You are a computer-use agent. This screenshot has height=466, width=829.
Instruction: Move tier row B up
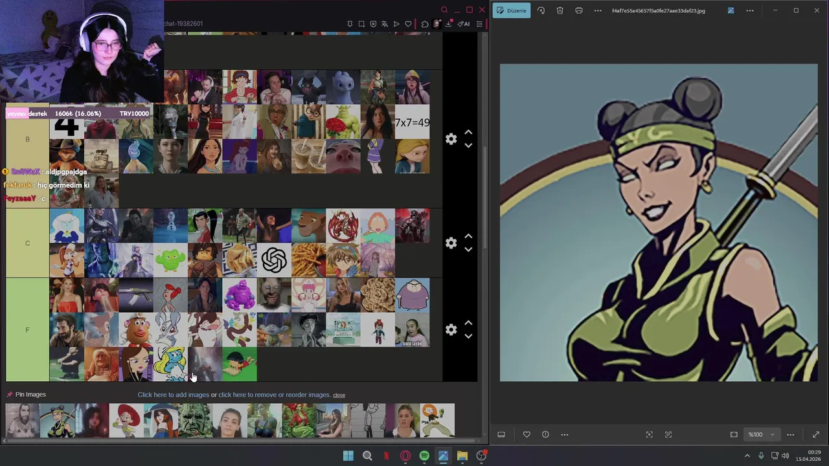(468, 133)
